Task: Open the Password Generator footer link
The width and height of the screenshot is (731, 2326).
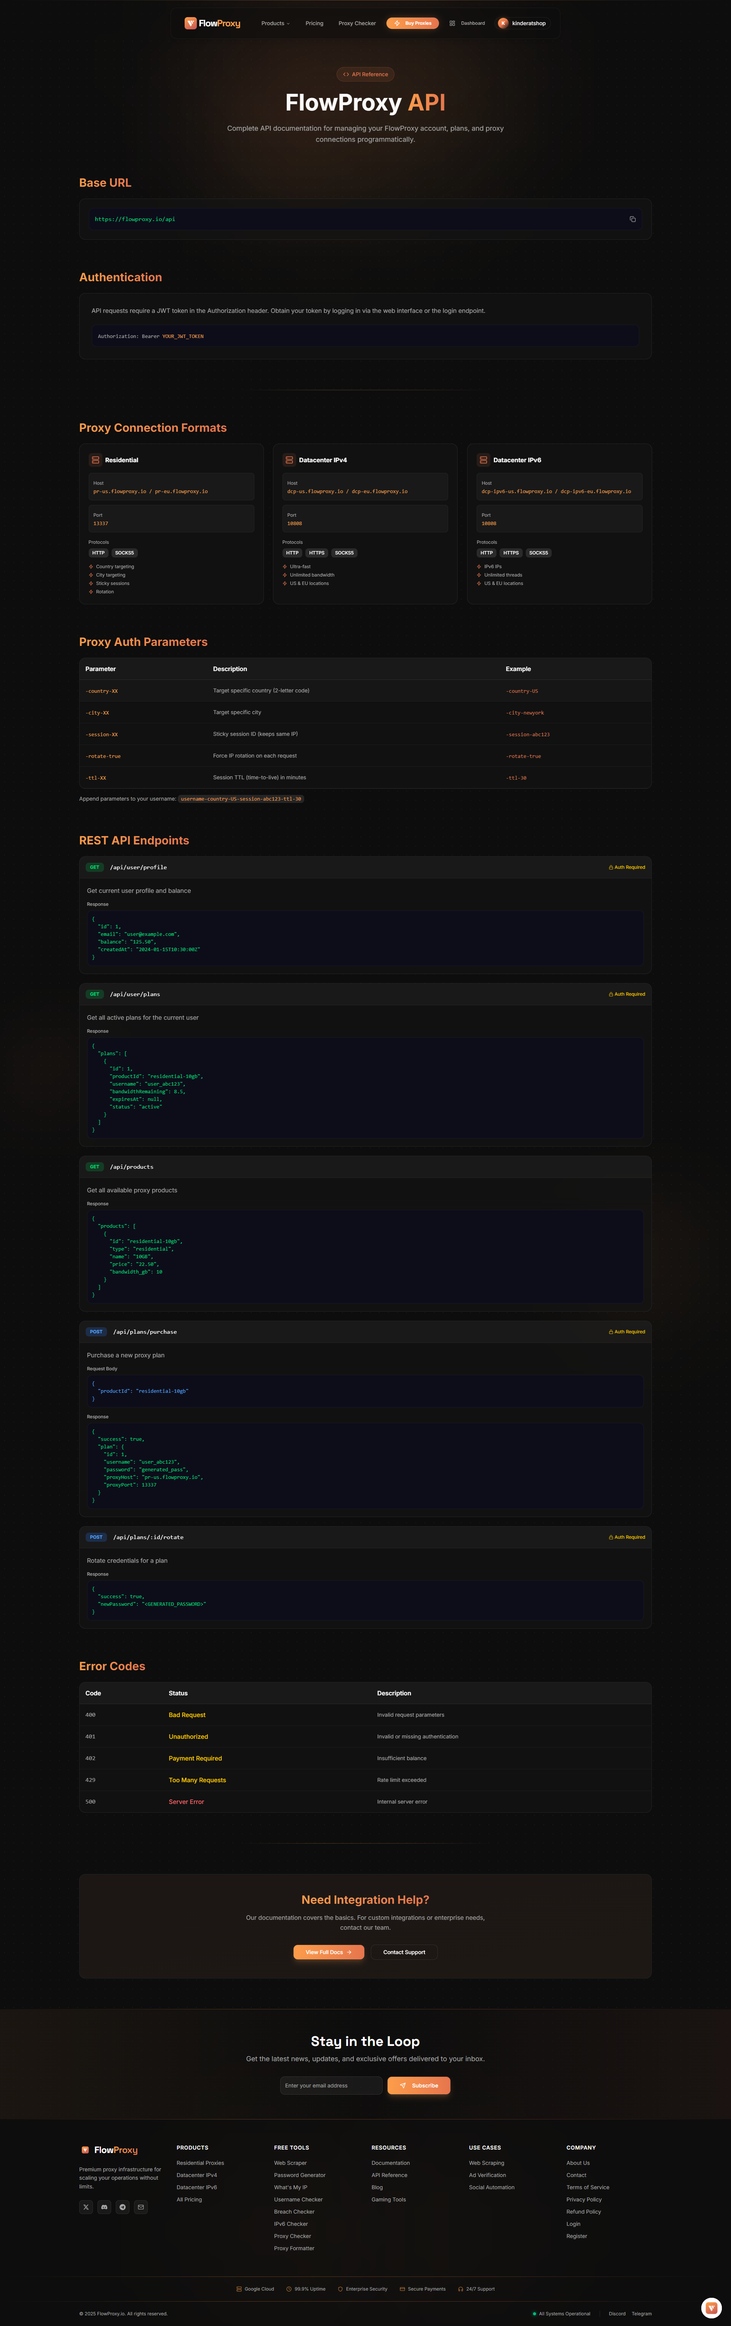Action: (300, 2175)
